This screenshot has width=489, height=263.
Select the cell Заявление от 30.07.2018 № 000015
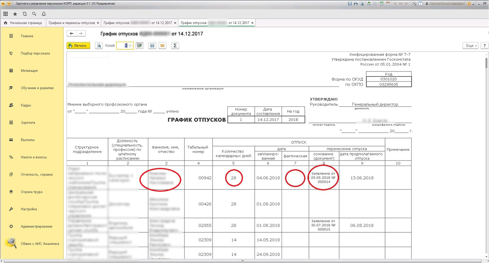click(x=324, y=225)
